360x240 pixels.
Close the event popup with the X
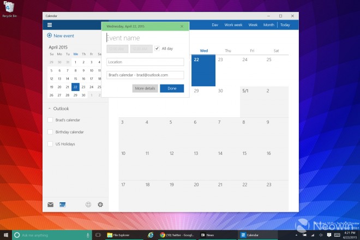[182, 26]
